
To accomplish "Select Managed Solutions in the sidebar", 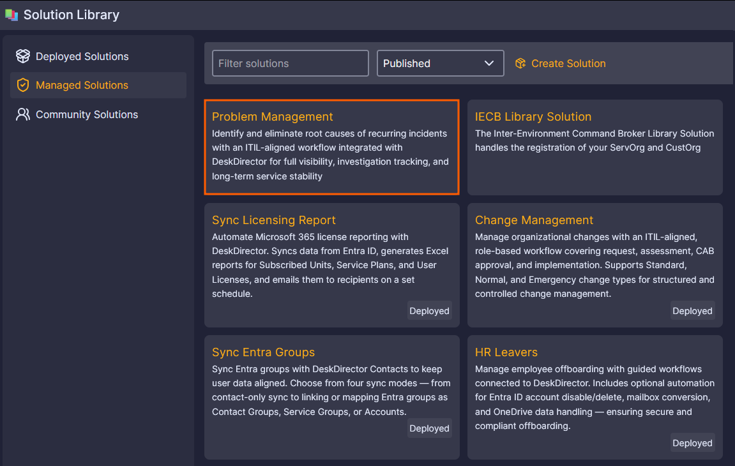I will tap(82, 85).
